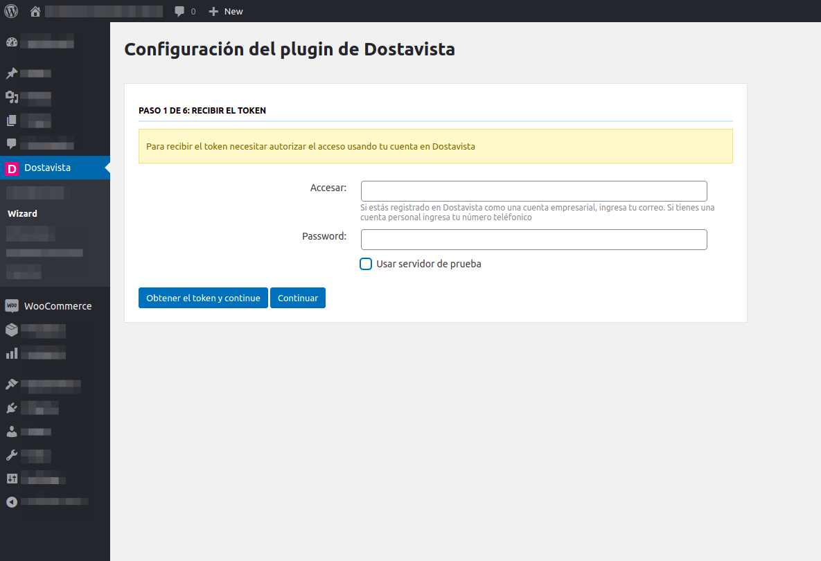The width and height of the screenshot is (821, 561).
Task: Click the Usar servidor de prueba label
Action: [429, 264]
